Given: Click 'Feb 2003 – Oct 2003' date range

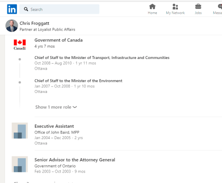Looking at the screenshot, I should pyautogui.click(x=52, y=172).
